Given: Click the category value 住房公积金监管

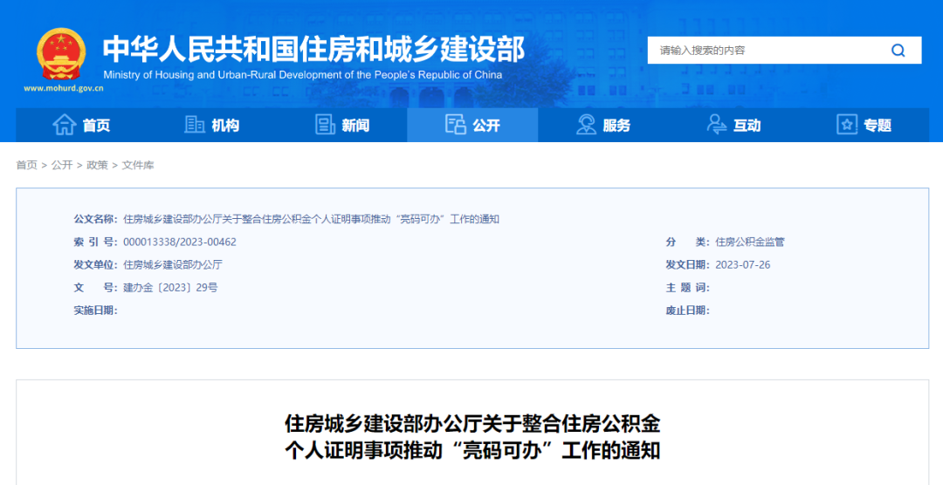Looking at the screenshot, I should [x=750, y=242].
